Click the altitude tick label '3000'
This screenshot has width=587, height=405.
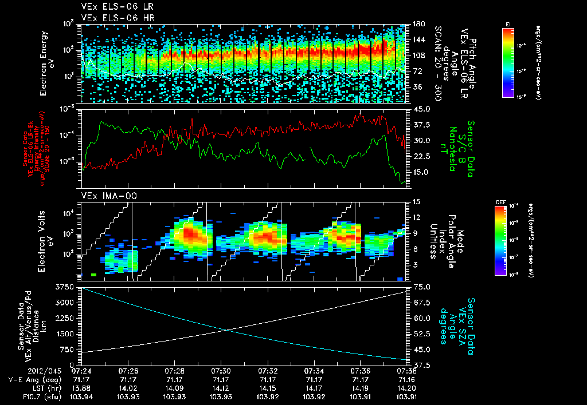65,303
